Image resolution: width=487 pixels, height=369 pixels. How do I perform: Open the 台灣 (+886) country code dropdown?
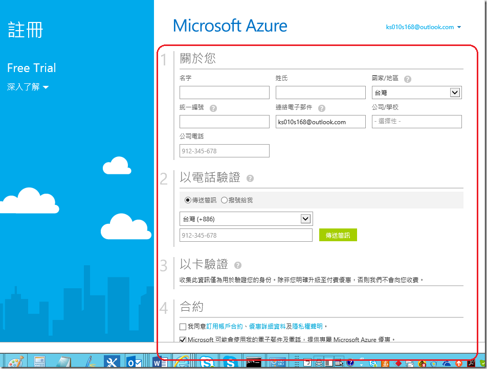[x=246, y=219]
